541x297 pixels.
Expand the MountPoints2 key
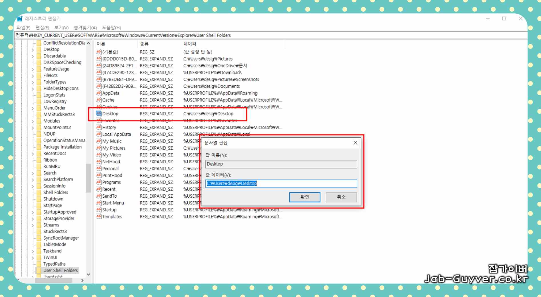tap(33, 128)
